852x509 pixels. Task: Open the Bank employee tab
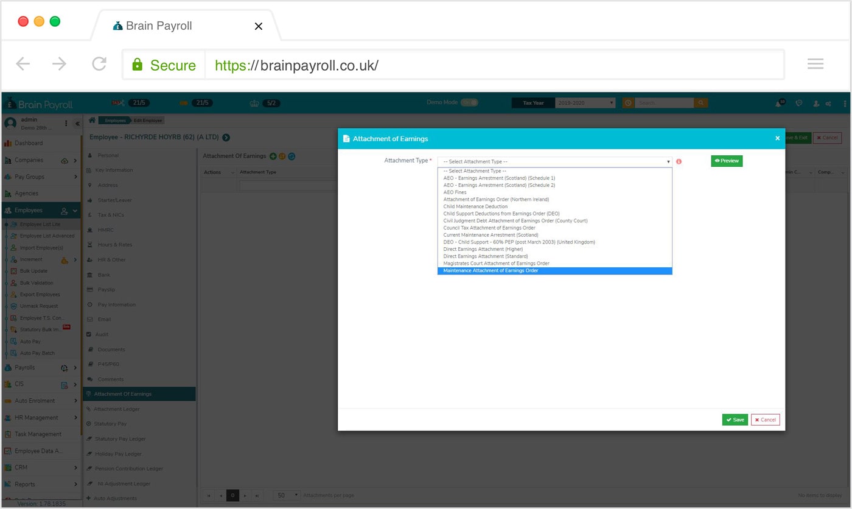pyautogui.click(x=139, y=275)
